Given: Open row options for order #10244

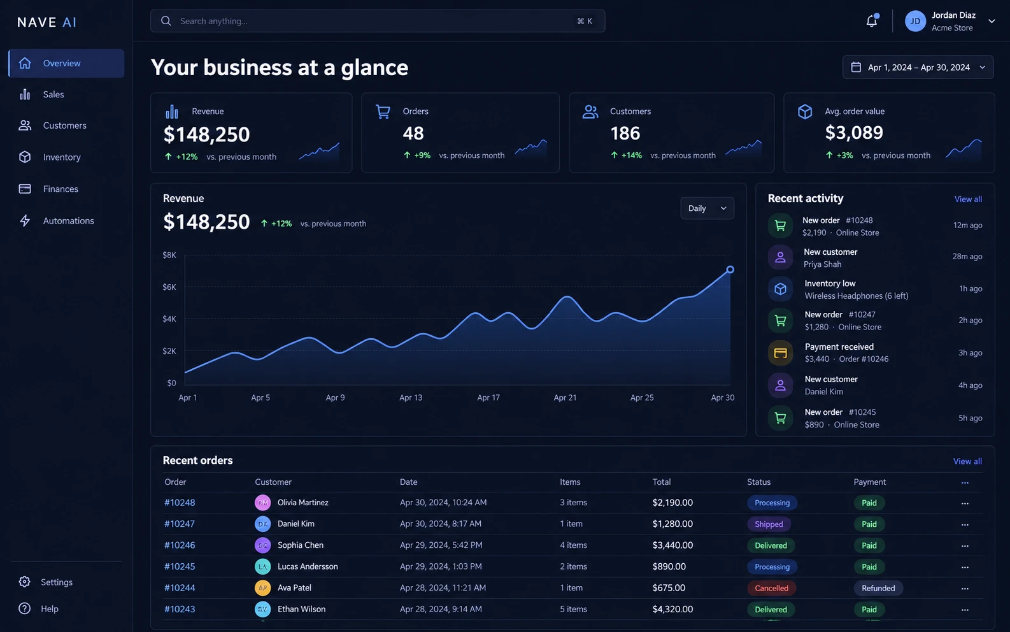Looking at the screenshot, I should 965,589.
